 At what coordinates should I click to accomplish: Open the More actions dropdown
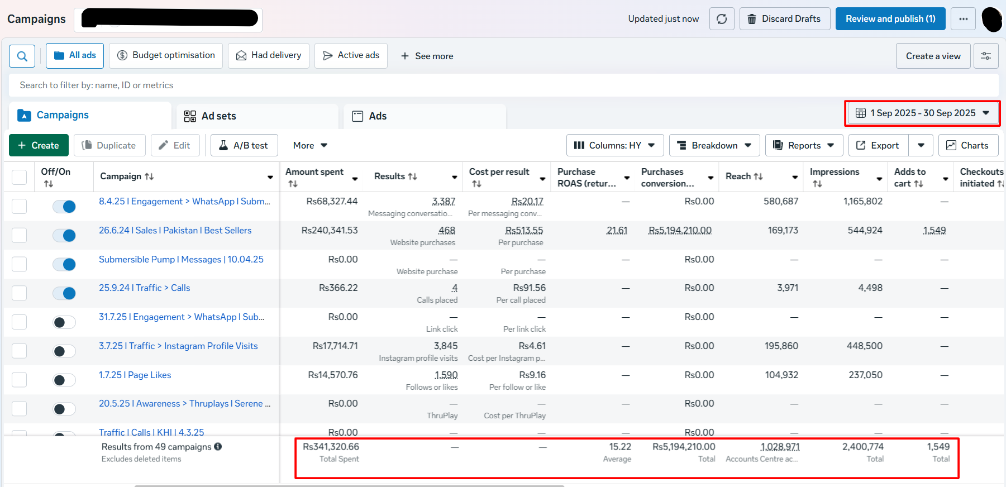click(x=311, y=146)
